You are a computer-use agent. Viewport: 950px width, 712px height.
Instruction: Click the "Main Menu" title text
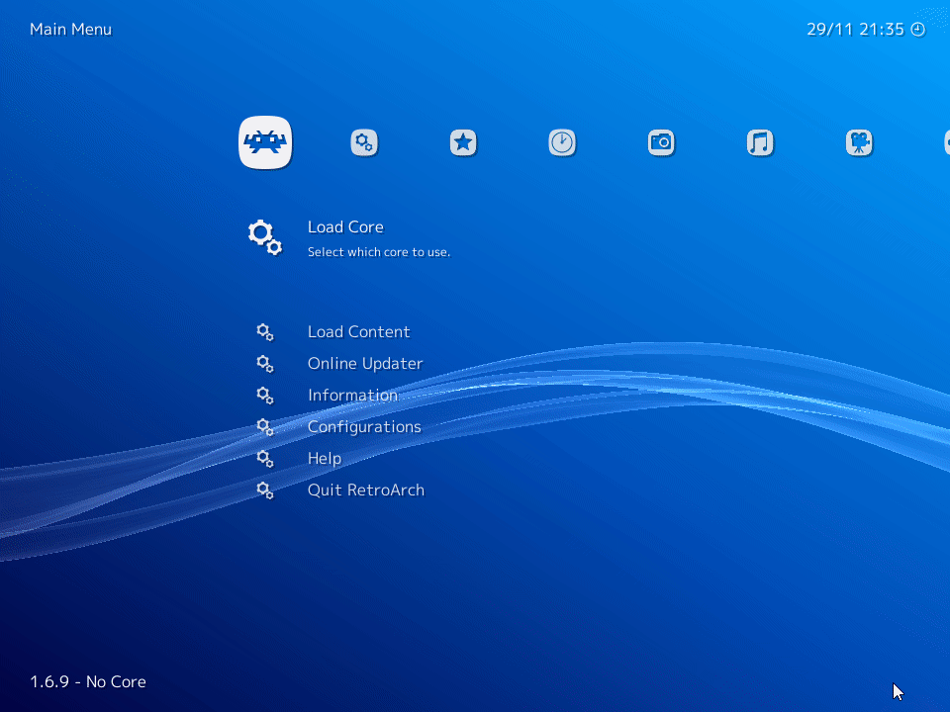(71, 29)
